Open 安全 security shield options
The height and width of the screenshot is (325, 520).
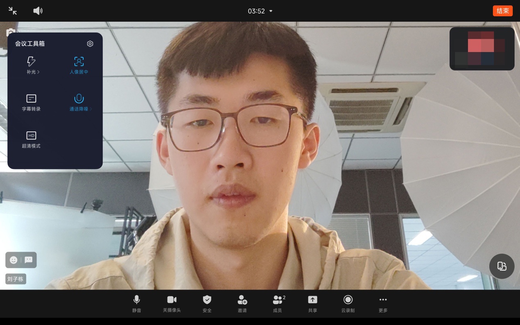pos(207,304)
